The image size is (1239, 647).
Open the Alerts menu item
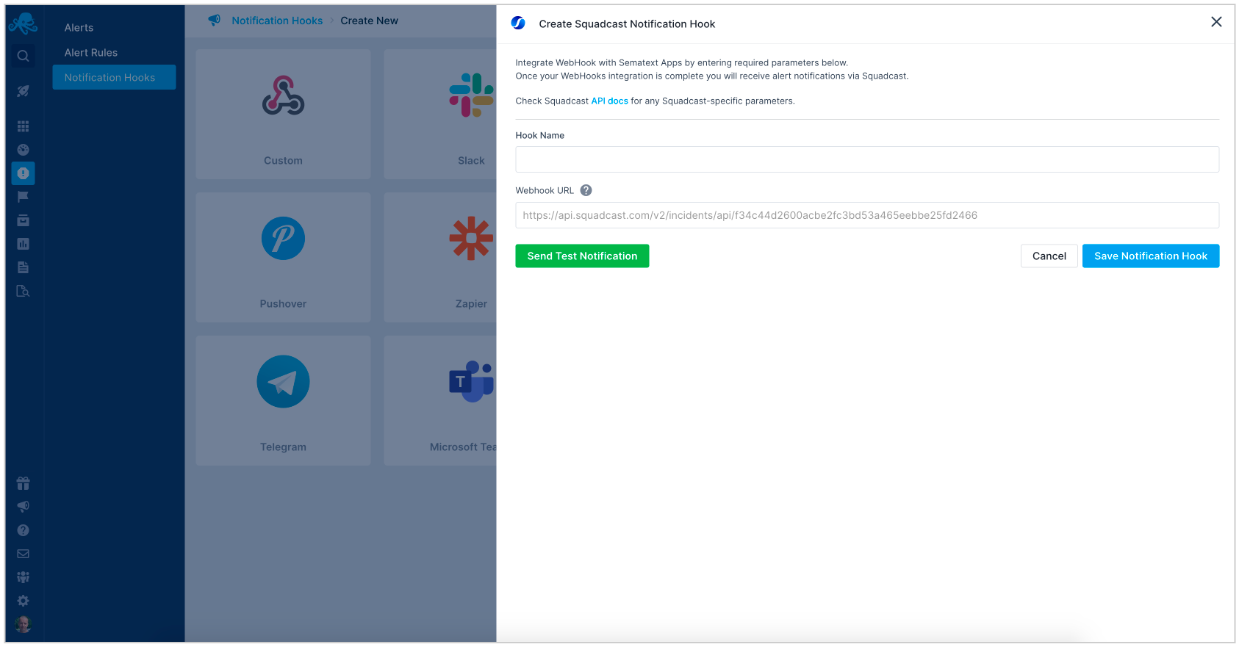[79, 28]
